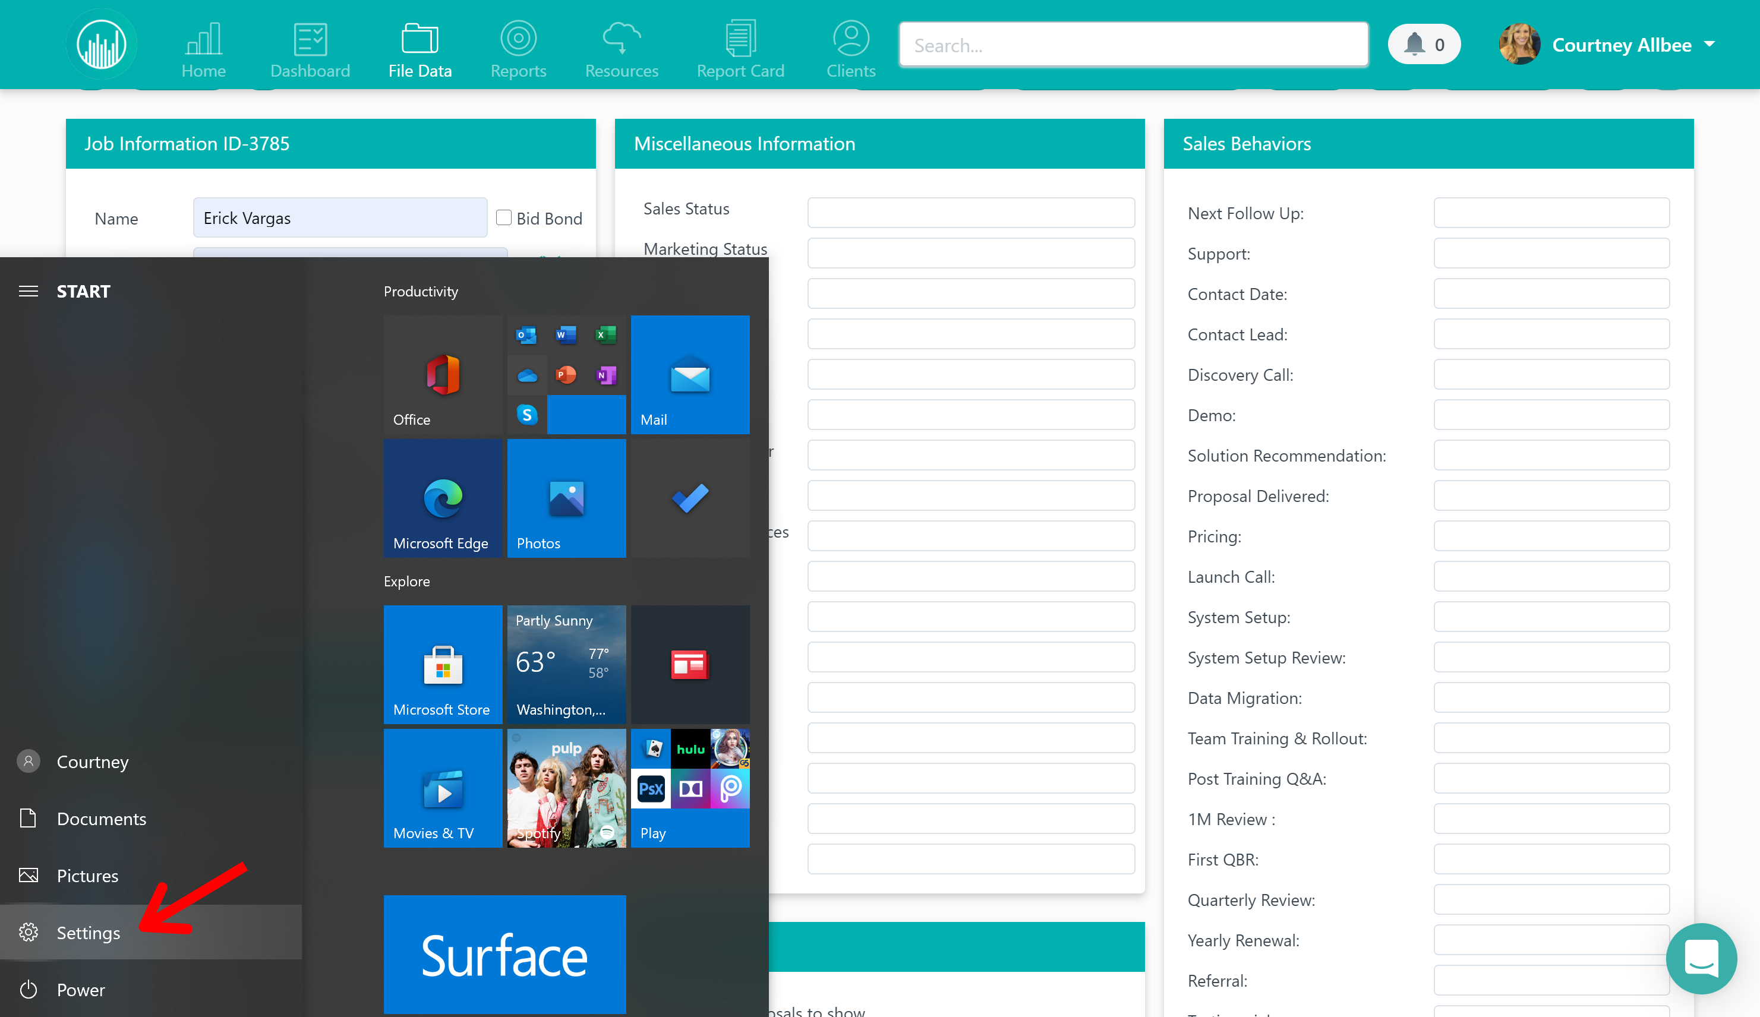Viewport: 1760px width, 1017px height.
Task: Click the Pricing field
Action: pyautogui.click(x=1551, y=536)
